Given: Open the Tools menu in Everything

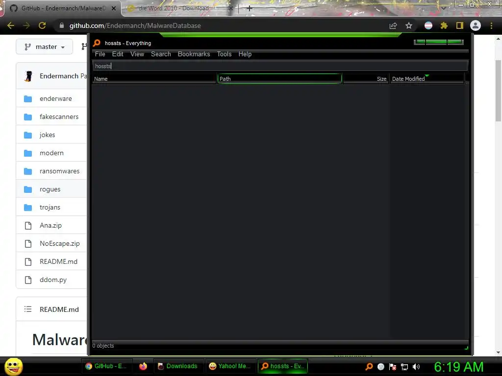Looking at the screenshot, I should click(224, 54).
